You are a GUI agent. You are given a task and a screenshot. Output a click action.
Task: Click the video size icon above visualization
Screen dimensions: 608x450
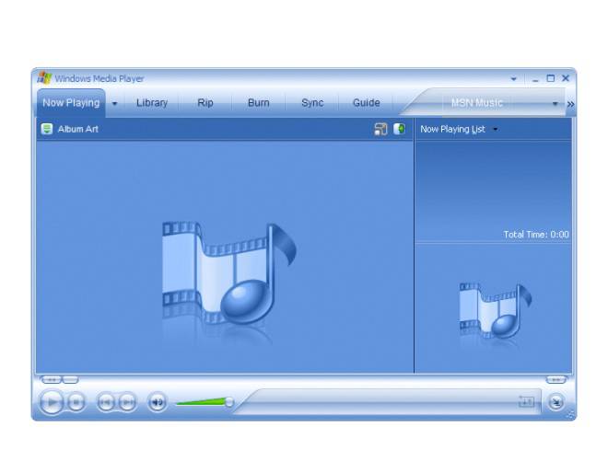pyautogui.click(x=380, y=129)
